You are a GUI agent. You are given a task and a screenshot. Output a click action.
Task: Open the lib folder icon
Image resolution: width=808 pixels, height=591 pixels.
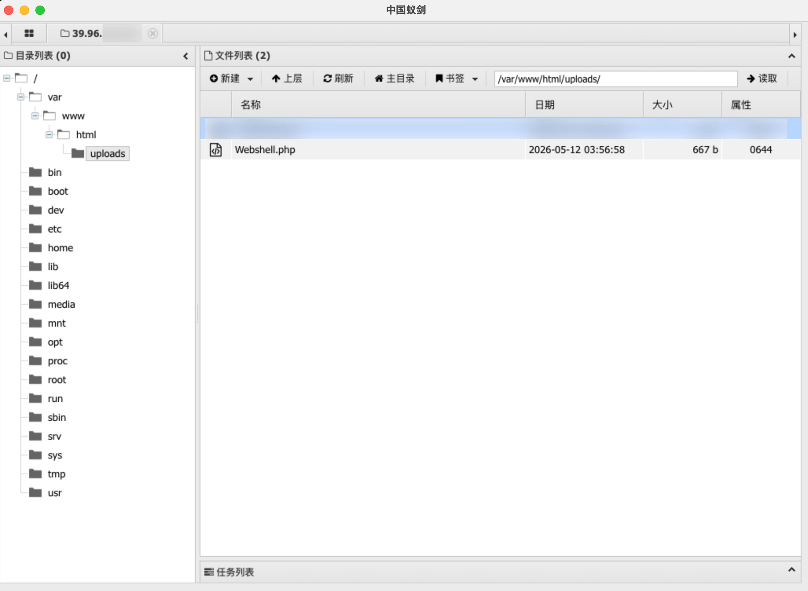(35, 267)
